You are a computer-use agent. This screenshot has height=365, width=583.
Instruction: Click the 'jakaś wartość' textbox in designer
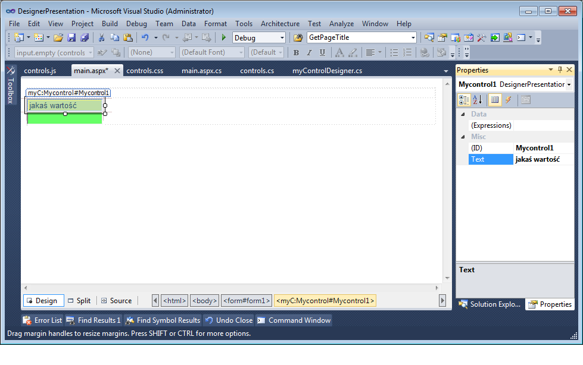click(65, 105)
